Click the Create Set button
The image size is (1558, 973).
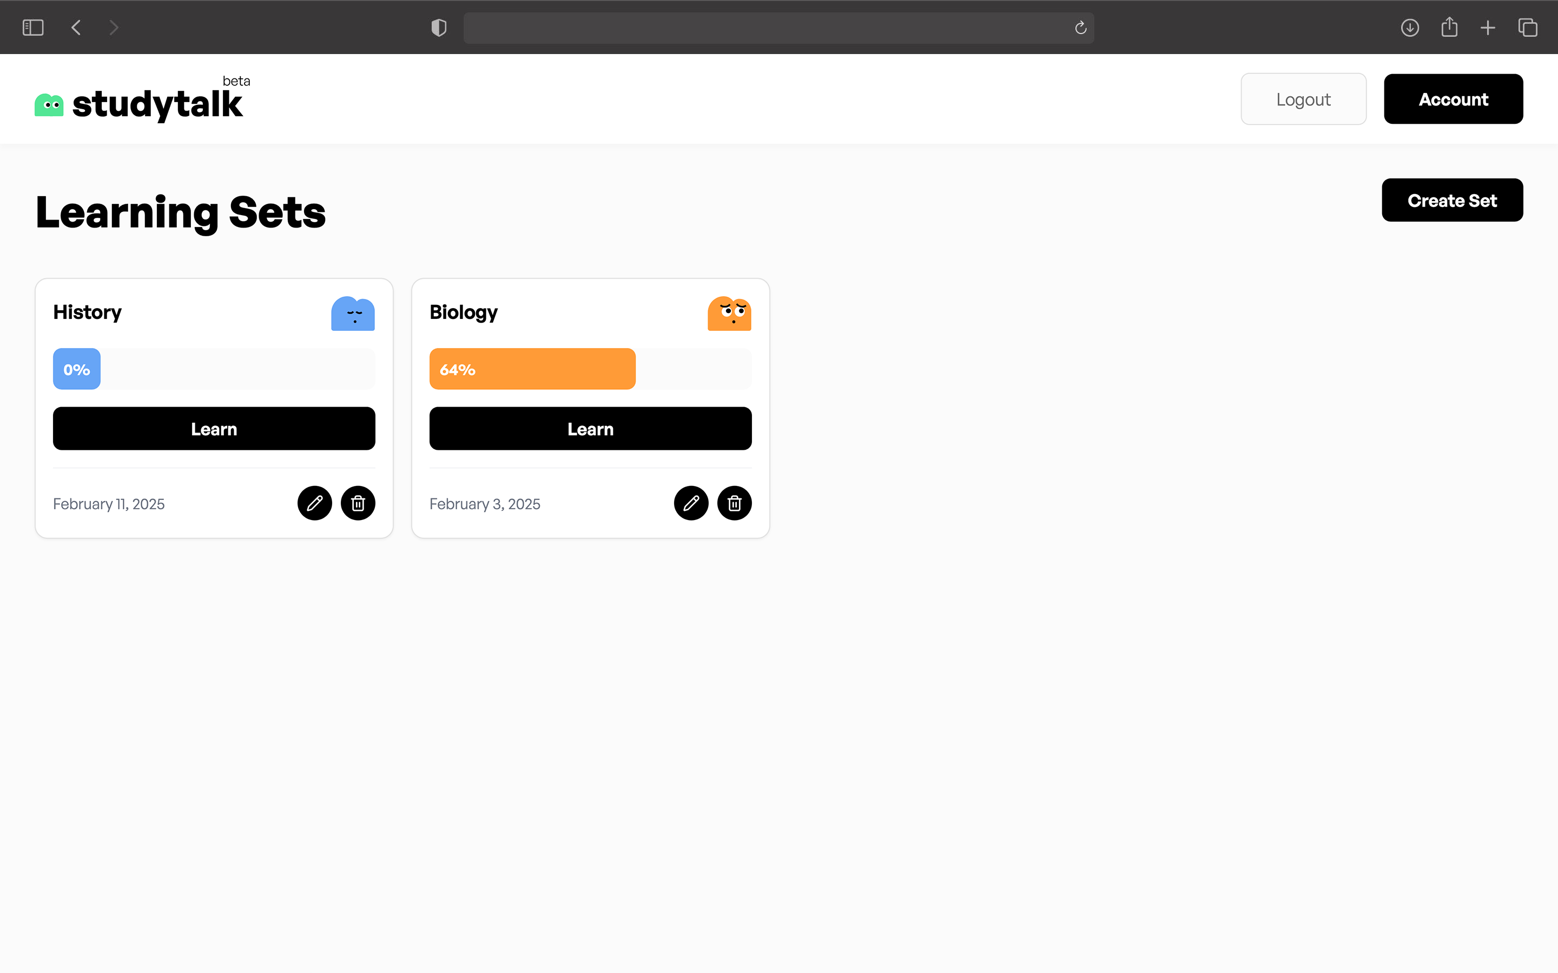pos(1453,199)
